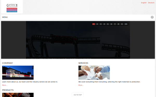Go to slide 1 in slider
Screen dimensions: 156x97
pyautogui.click(x=94, y=24)
